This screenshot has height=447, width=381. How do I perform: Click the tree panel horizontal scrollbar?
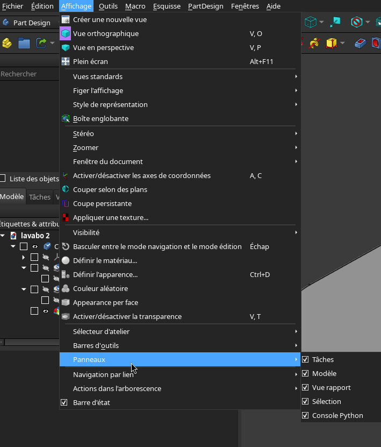click(32, 342)
